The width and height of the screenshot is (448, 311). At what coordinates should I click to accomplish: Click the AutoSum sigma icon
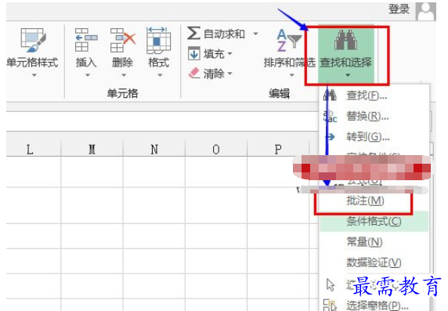pyautogui.click(x=193, y=34)
